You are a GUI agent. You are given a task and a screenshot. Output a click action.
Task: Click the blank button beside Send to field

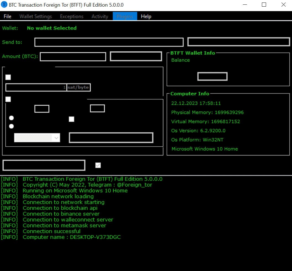tap(239, 42)
